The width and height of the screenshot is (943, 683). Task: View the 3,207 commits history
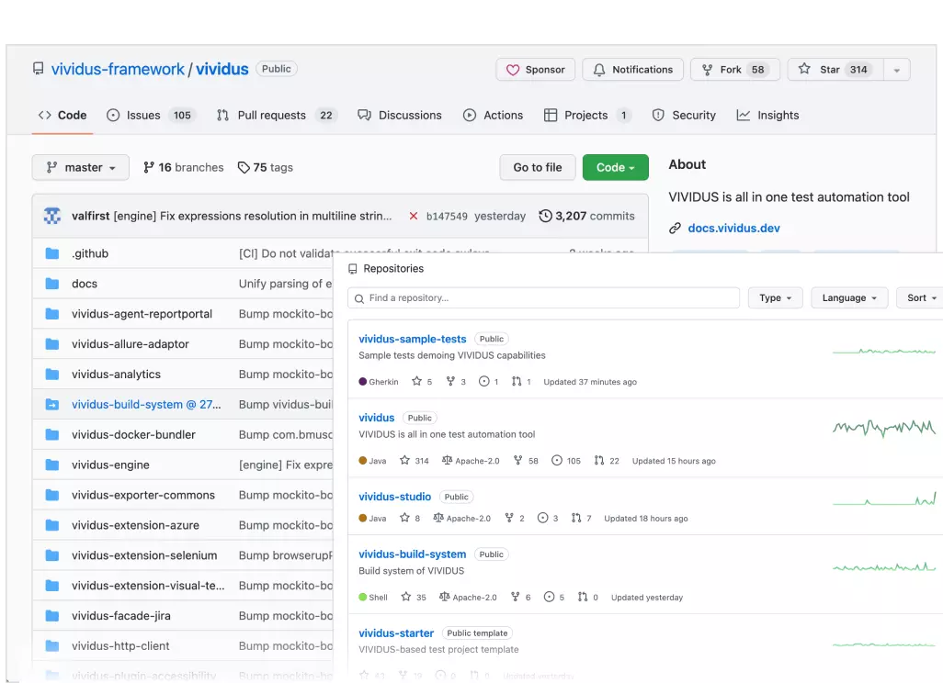(x=586, y=216)
